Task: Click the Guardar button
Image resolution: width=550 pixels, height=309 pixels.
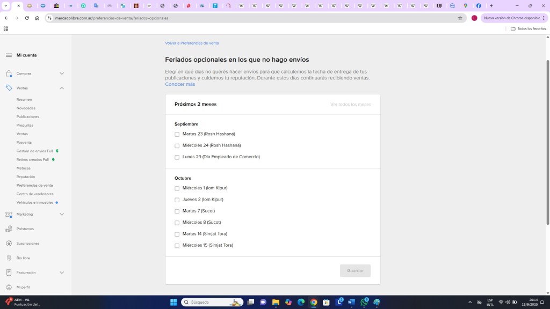Action: pos(355,270)
